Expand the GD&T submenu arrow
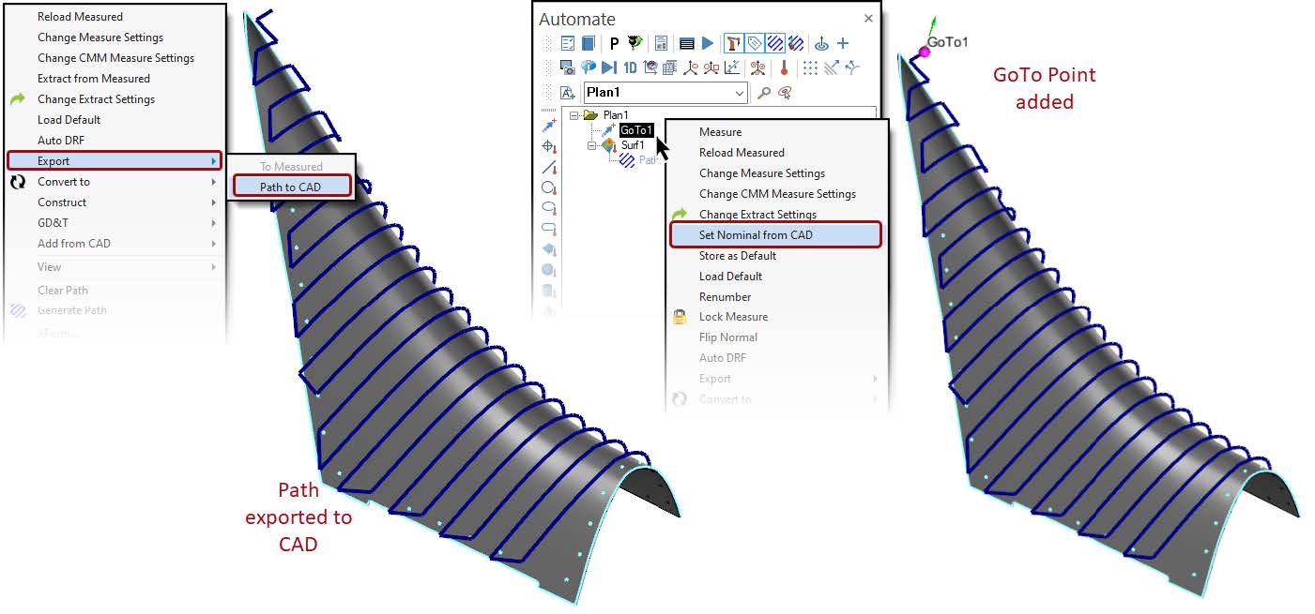Screen dimensions: 1315x614 (214, 223)
